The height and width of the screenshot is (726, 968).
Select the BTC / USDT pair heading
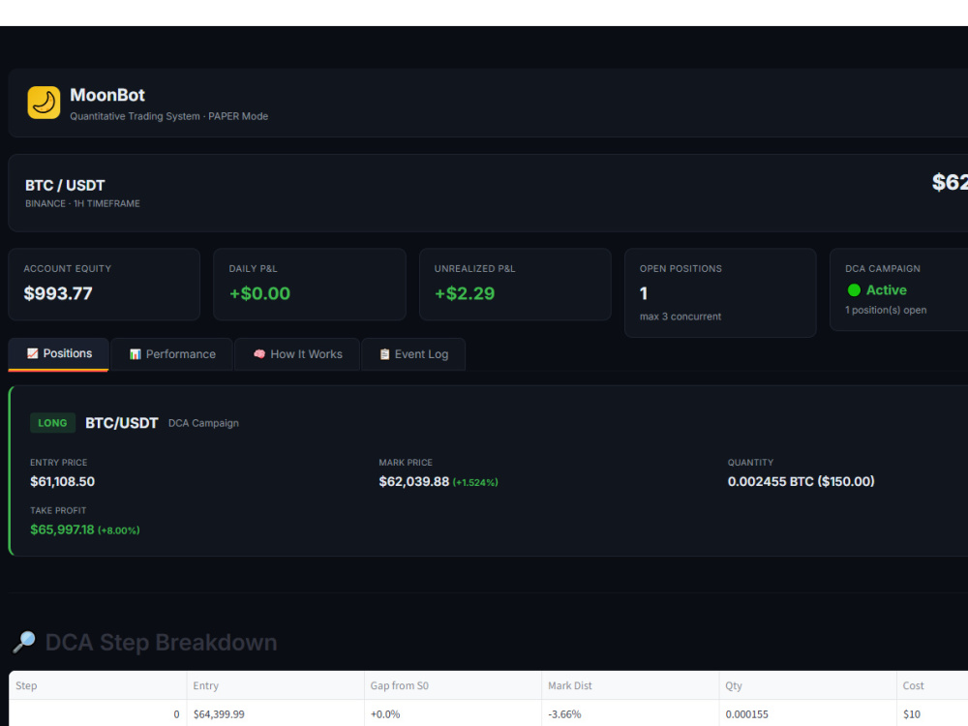[x=65, y=185]
